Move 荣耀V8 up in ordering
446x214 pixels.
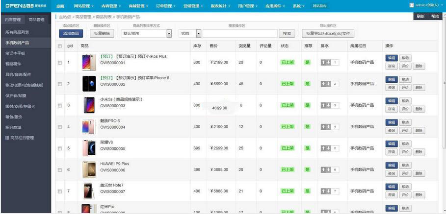[x=323, y=148]
